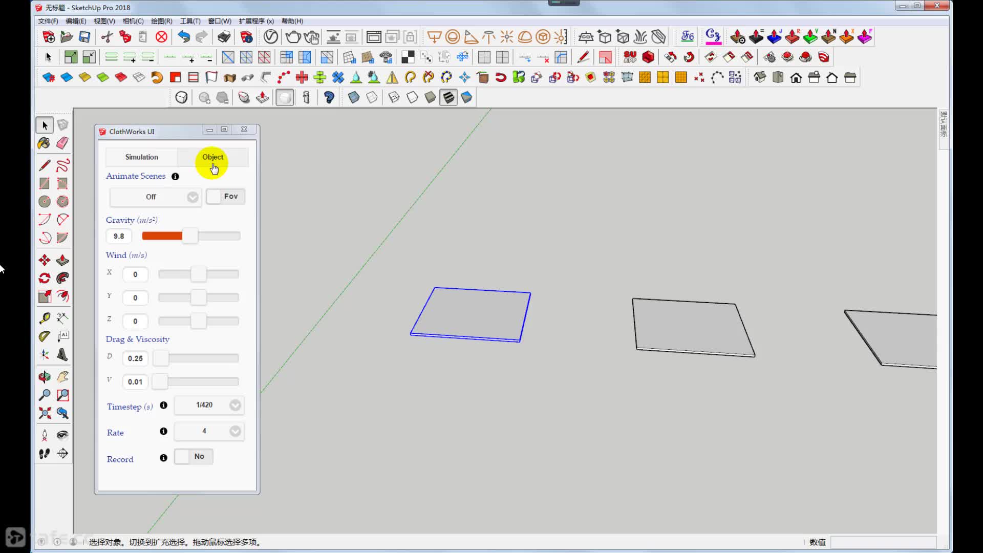
Task: Open the 帮助(H) menu
Action: (292, 21)
